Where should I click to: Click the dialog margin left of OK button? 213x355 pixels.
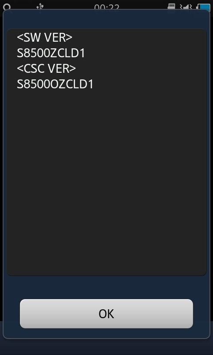[x=12, y=314]
